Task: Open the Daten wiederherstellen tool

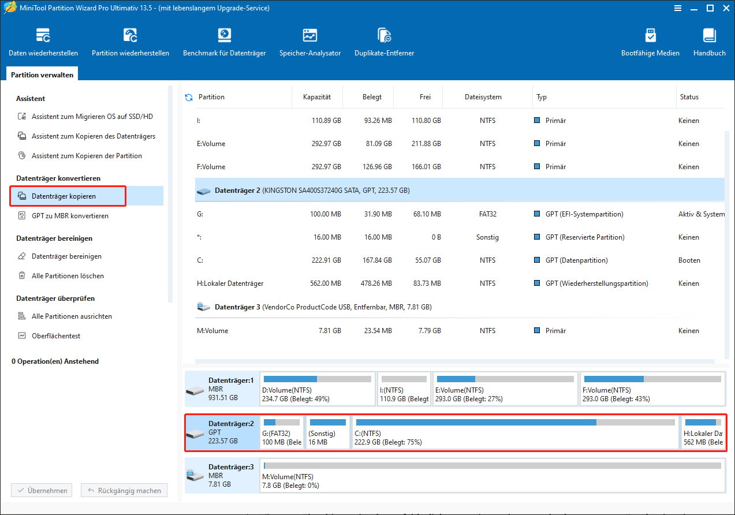Action: click(43, 42)
